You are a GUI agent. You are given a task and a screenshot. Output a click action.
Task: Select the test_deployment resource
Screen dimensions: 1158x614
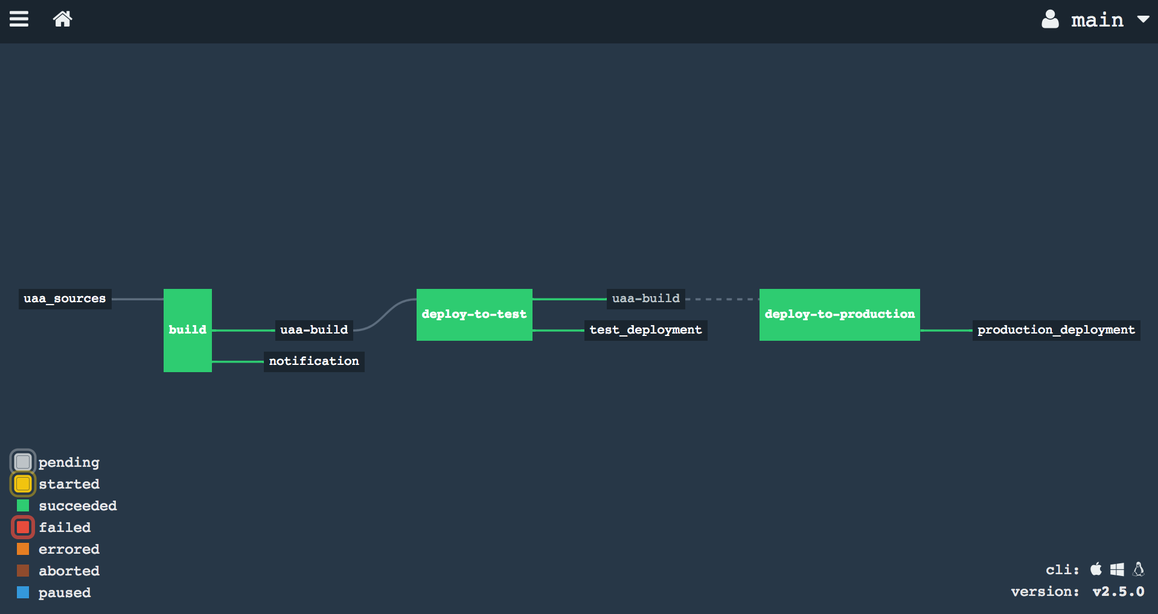coord(645,330)
